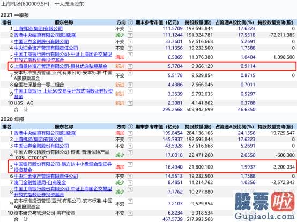
Task: Click the question-mark icon in the 2020 上海机场(集团) 145.7937 row
Action: (130, 140)
